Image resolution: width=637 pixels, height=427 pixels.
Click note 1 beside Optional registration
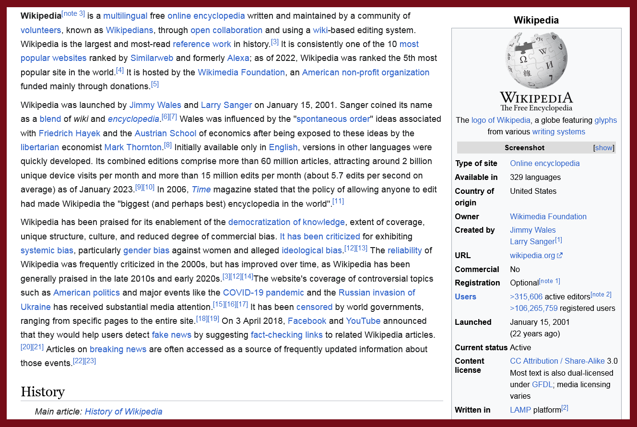pos(550,281)
